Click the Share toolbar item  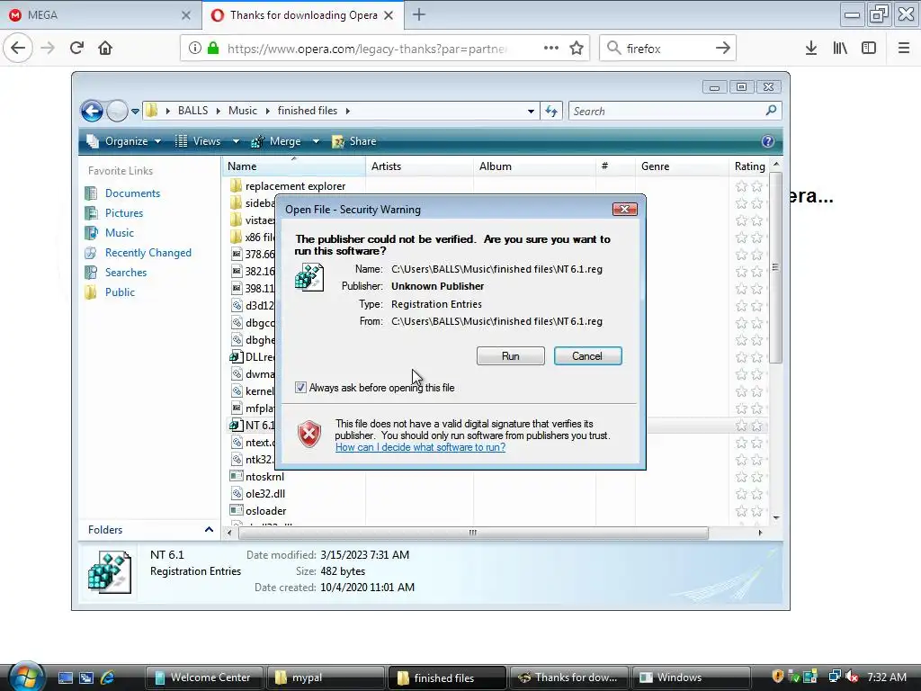pos(354,141)
